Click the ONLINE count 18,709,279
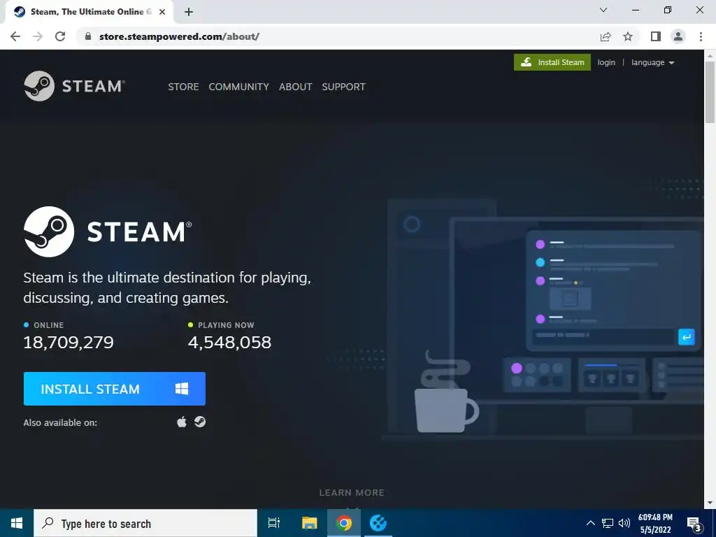The image size is (716, 537). (x=69, y=342)
